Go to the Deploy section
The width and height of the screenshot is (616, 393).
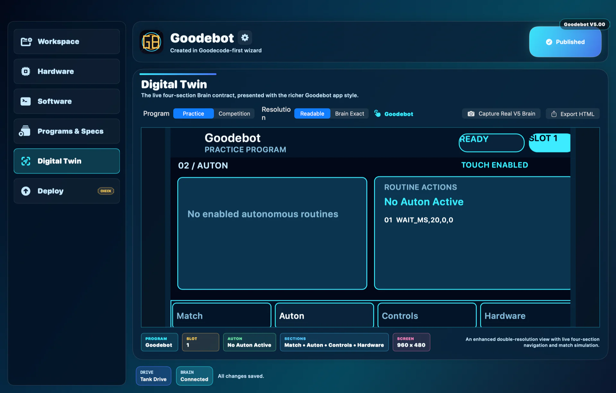pos(67,191)
